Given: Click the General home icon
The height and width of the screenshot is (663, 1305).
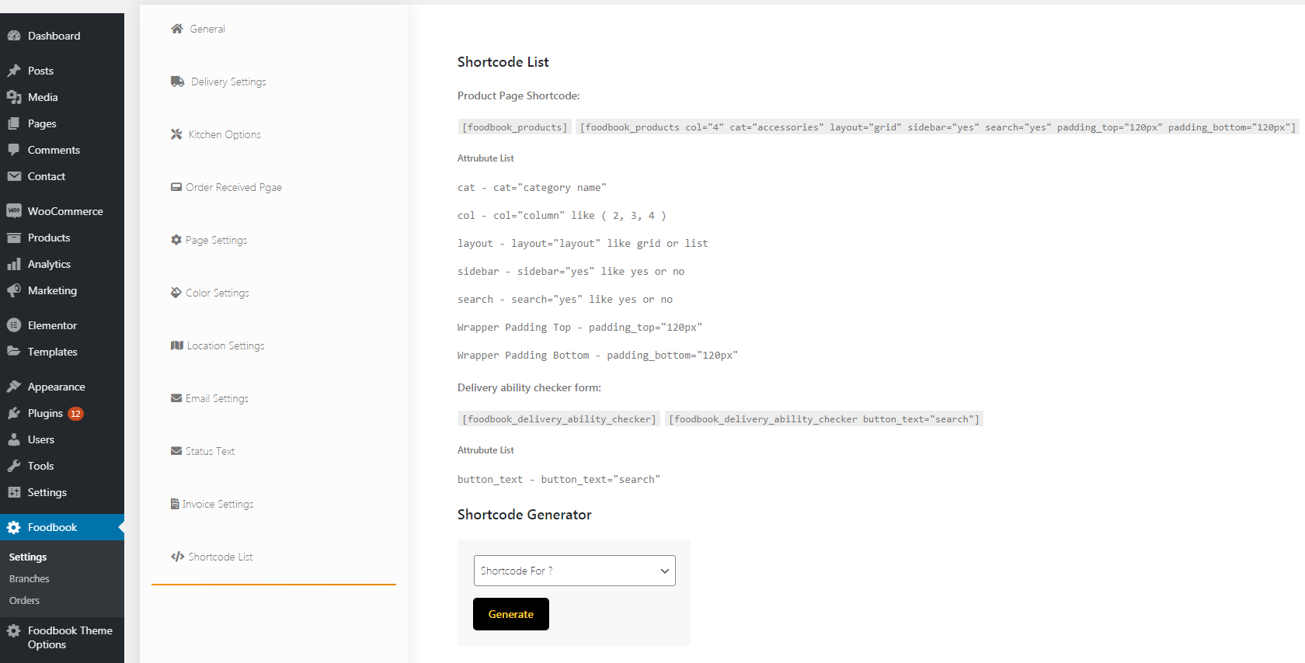Looking at the screenshot, I should 177,29.
